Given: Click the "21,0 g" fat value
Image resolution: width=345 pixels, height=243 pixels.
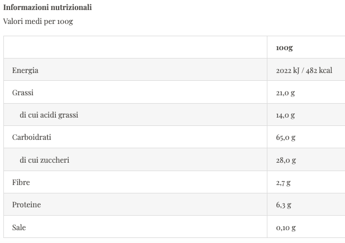Looking at the screenshot, I should [x=285, y=93].
